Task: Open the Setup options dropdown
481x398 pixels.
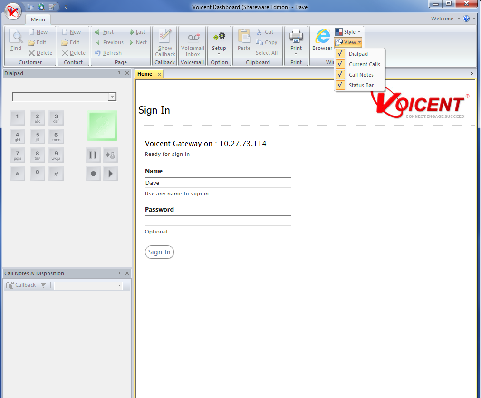Action: click(219, 44)
